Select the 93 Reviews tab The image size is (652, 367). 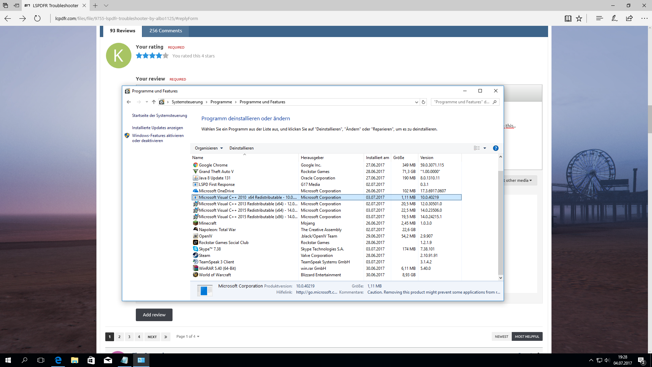[122, 31]
